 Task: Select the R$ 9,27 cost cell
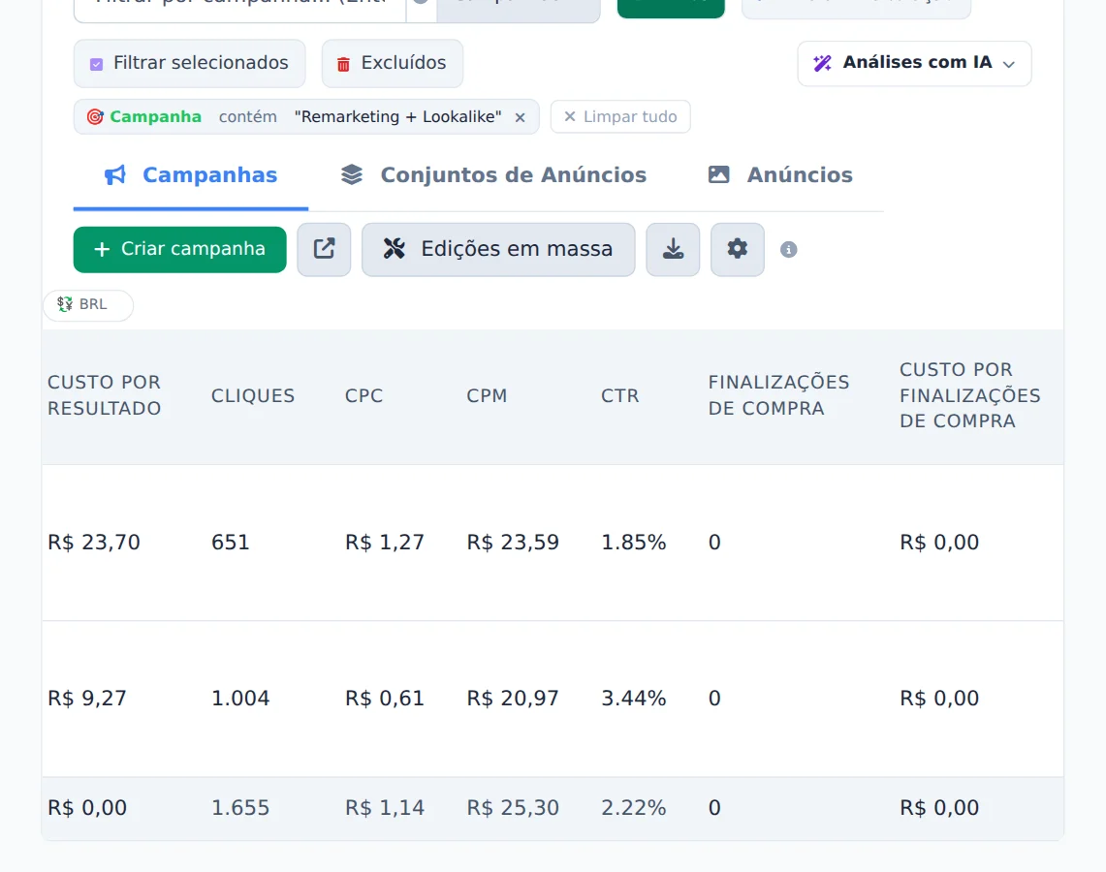(87, 699)
